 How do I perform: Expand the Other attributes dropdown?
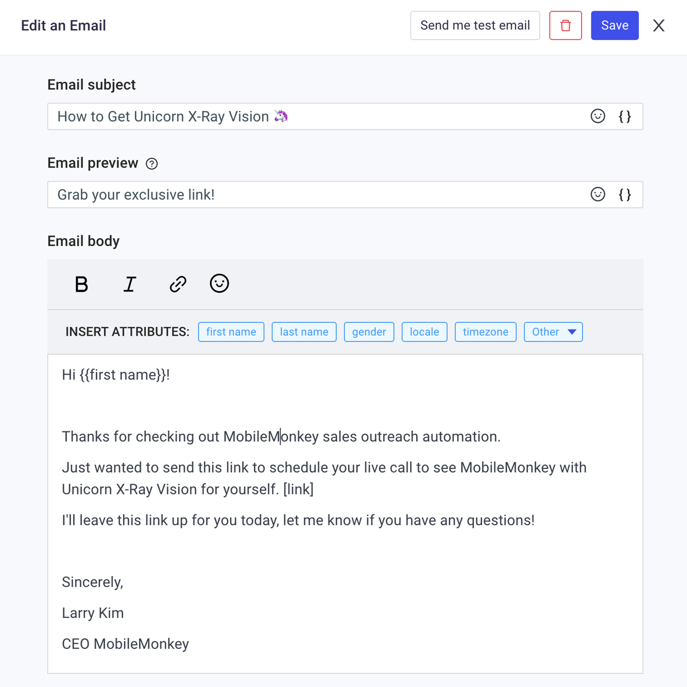(x=553, y=332)
